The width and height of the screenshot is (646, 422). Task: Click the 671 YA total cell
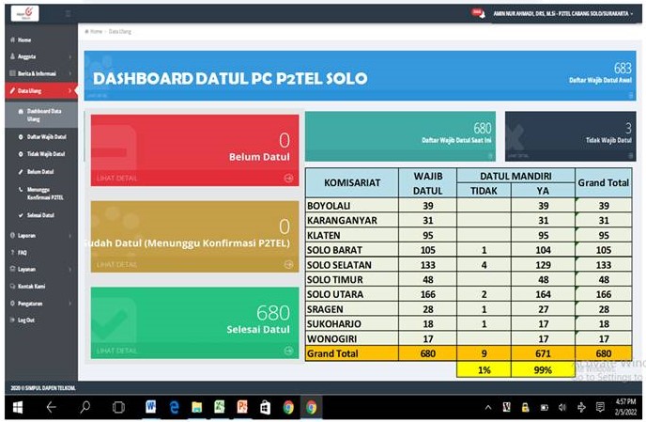coord(543,353)
